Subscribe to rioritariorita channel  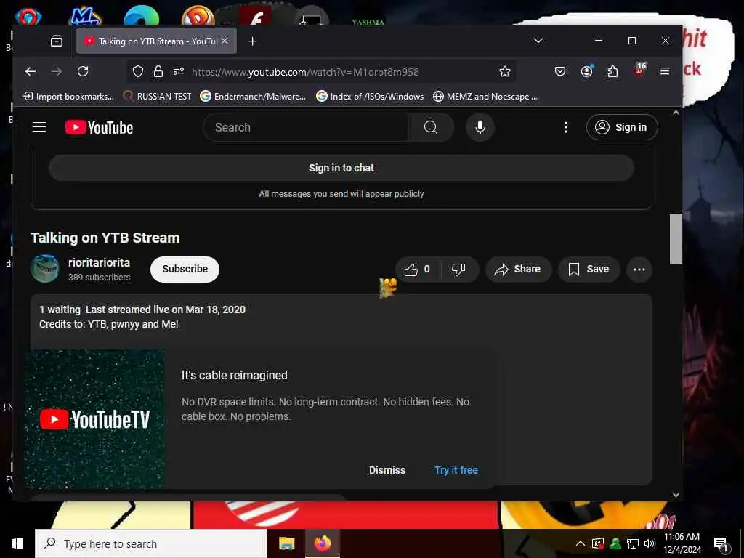(185, 269)
